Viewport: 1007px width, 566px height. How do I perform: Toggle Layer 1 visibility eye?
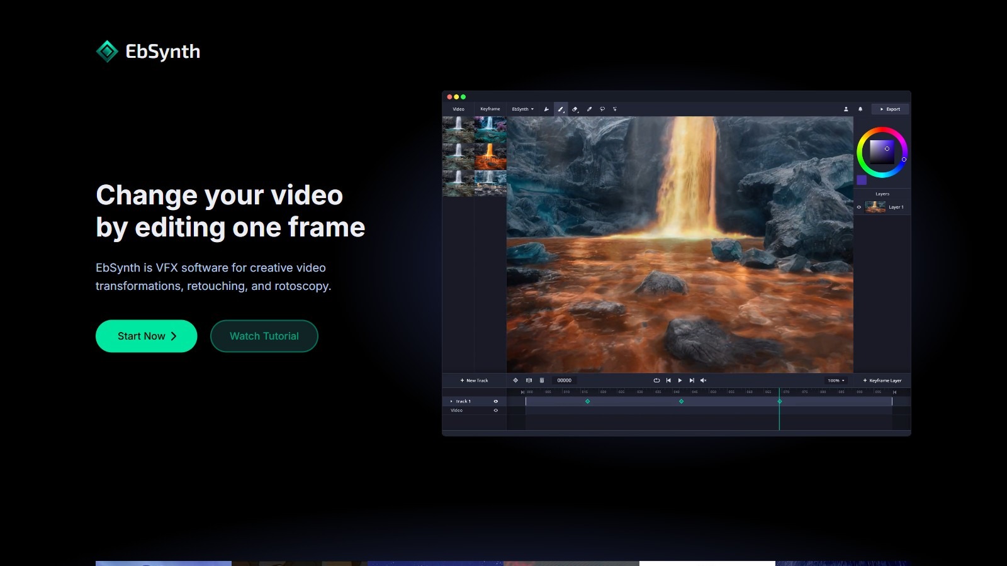click(859, 207)
